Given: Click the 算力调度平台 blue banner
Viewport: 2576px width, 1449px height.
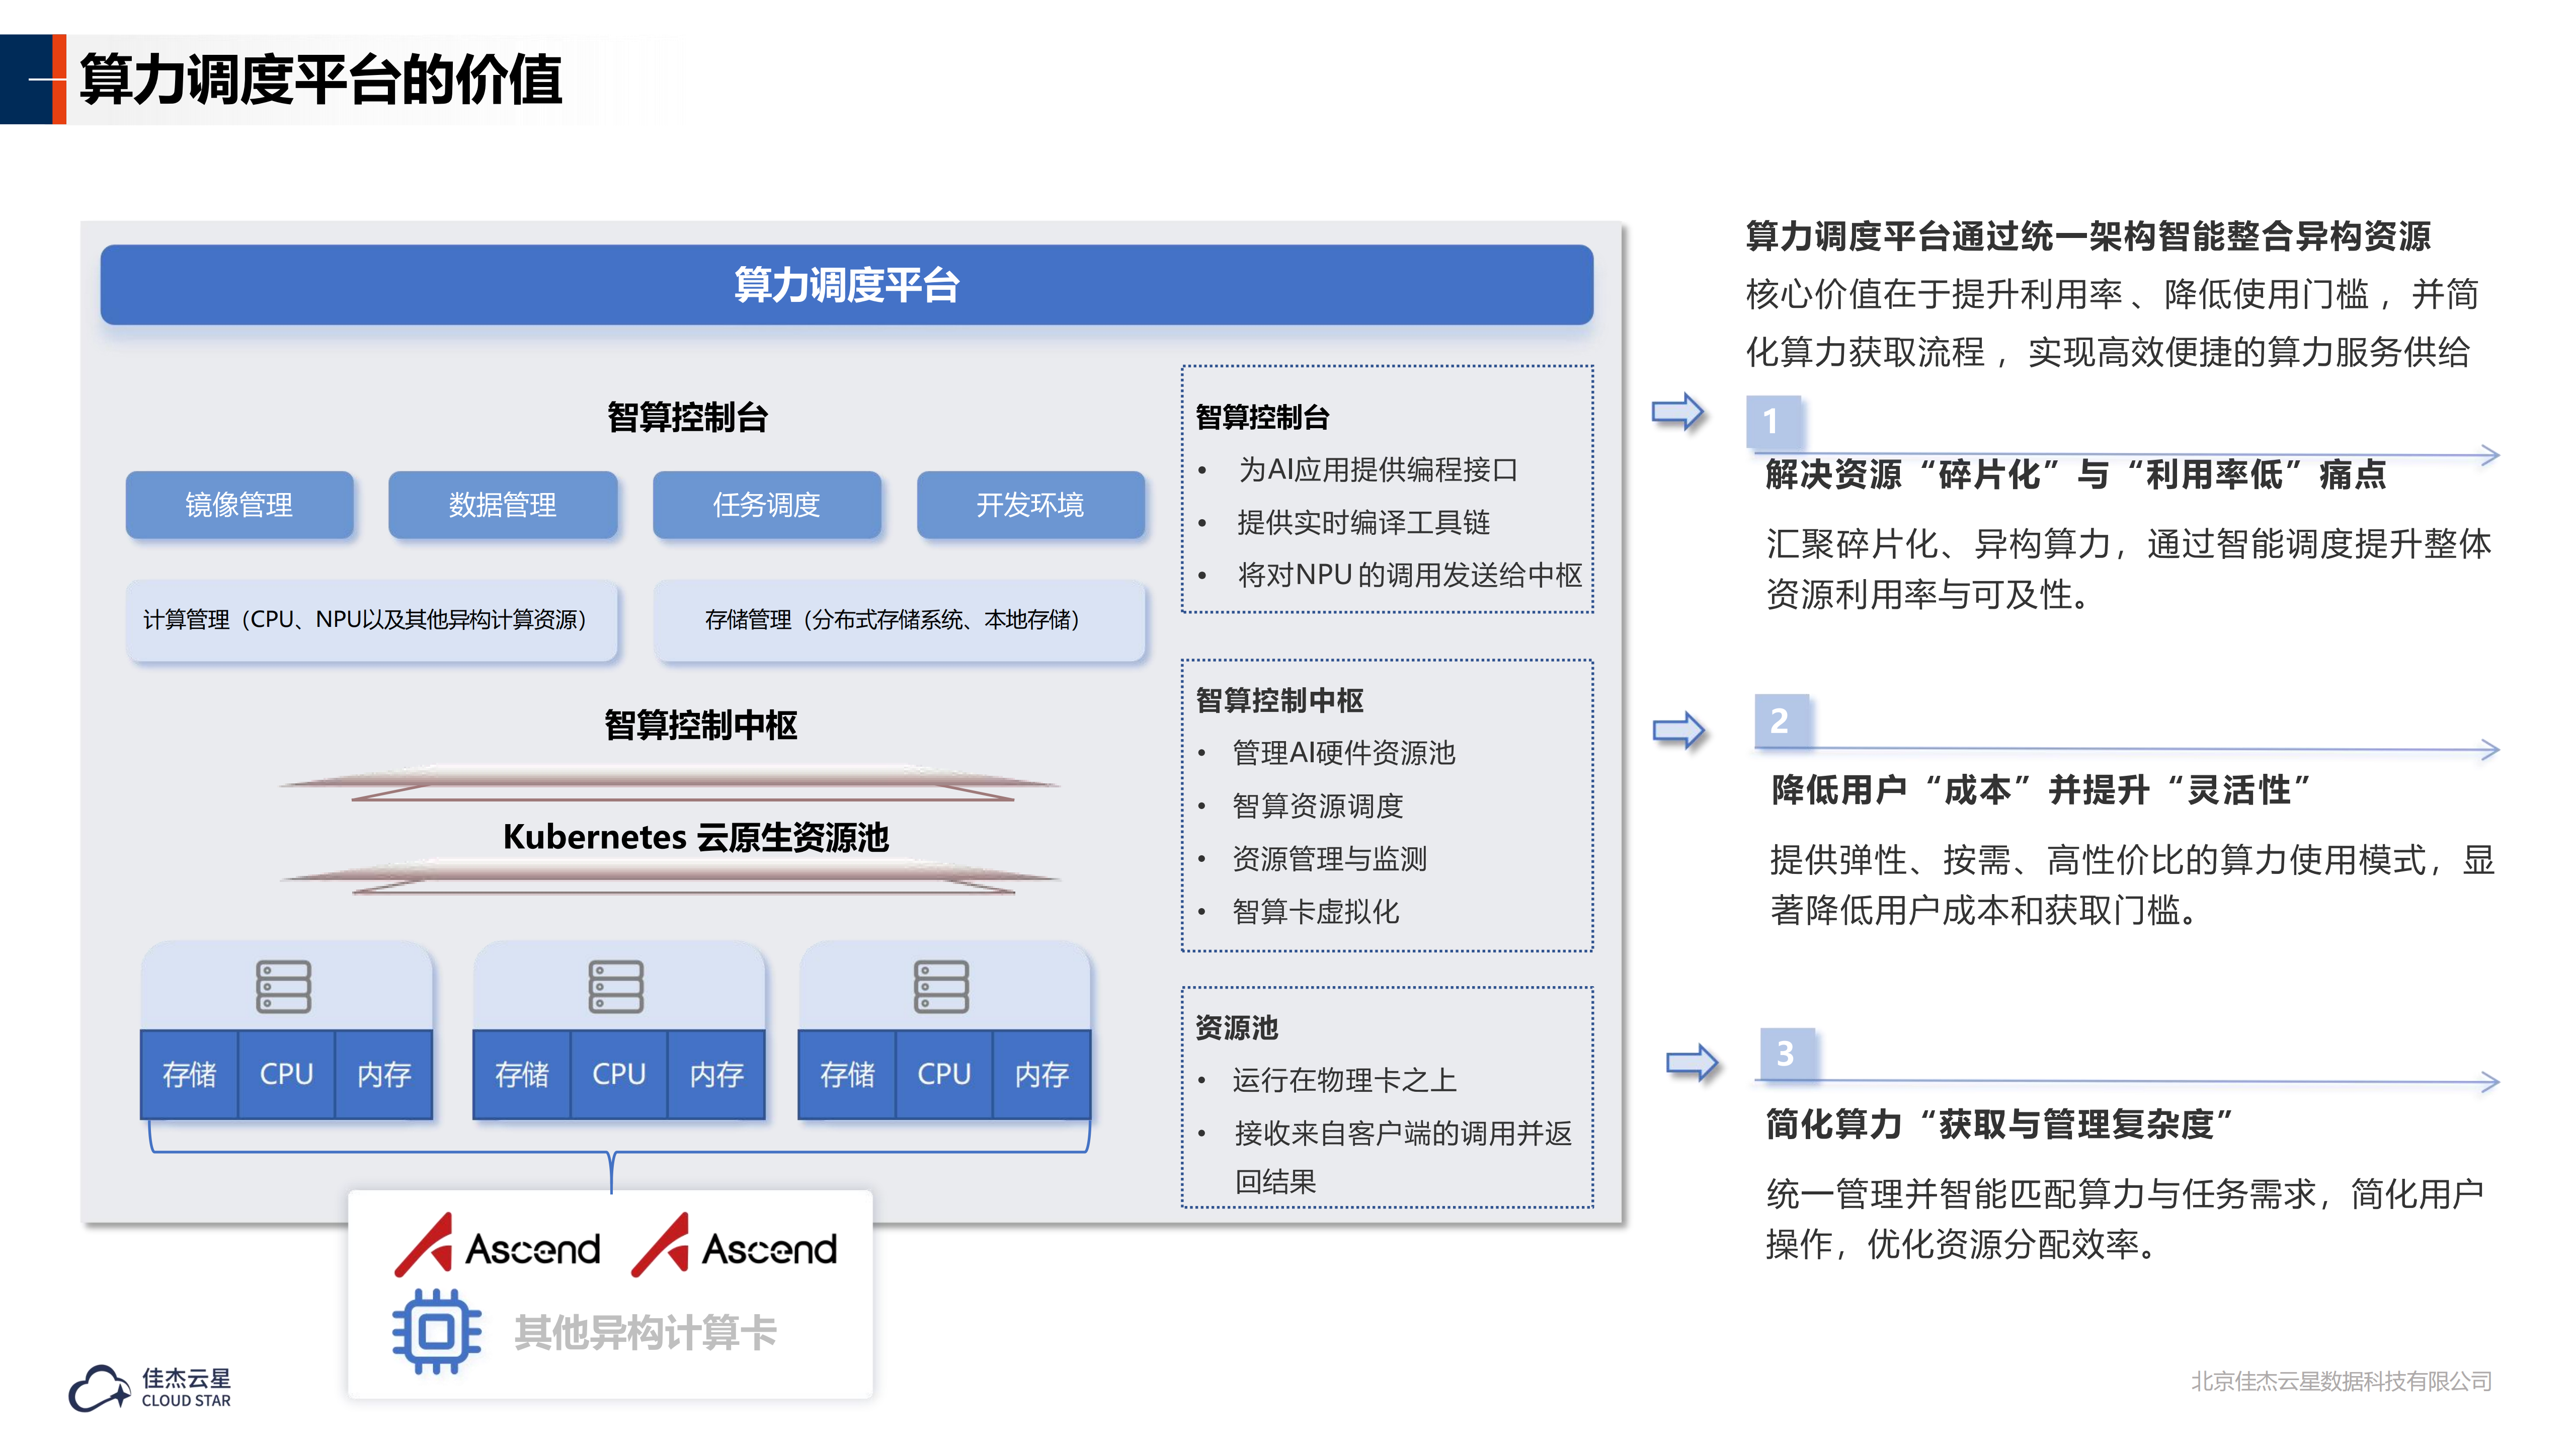Looking at the screenshot, I should pos(846,285).
